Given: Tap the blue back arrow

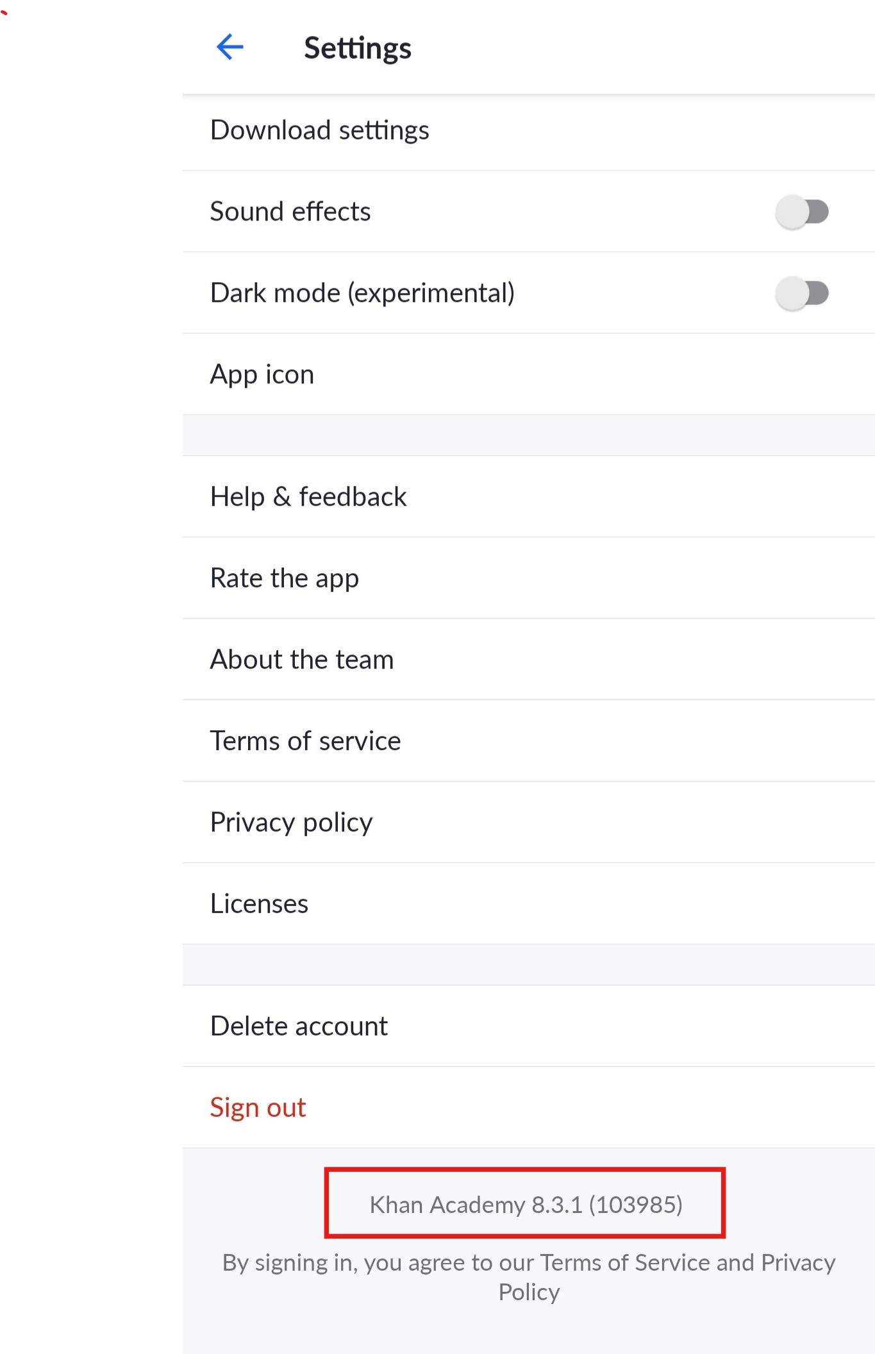Looking at the screenshot, I should [229, 47].
